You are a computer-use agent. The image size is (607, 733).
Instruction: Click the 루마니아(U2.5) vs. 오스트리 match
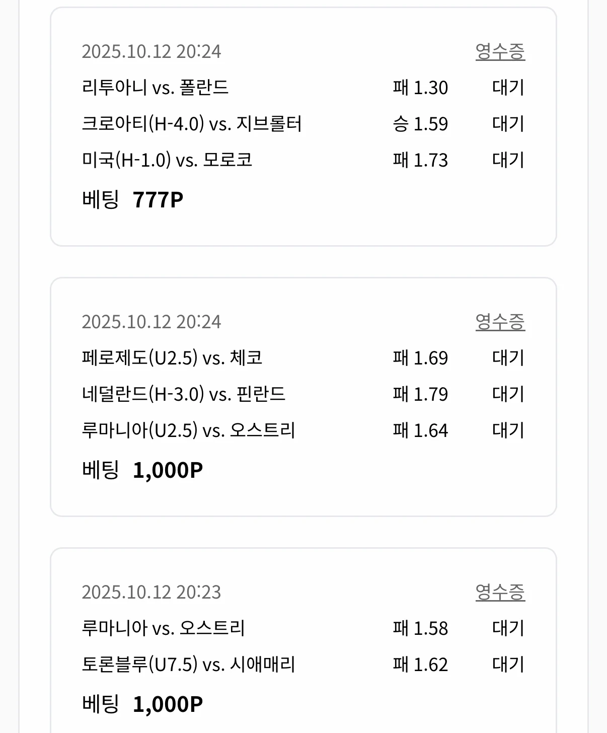pos(188,430)
